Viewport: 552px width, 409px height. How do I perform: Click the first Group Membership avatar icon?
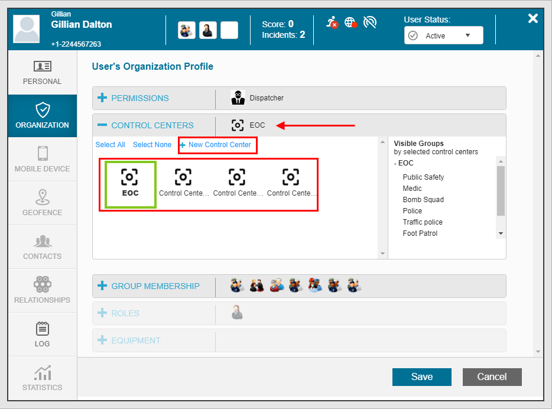pos(237,286)
